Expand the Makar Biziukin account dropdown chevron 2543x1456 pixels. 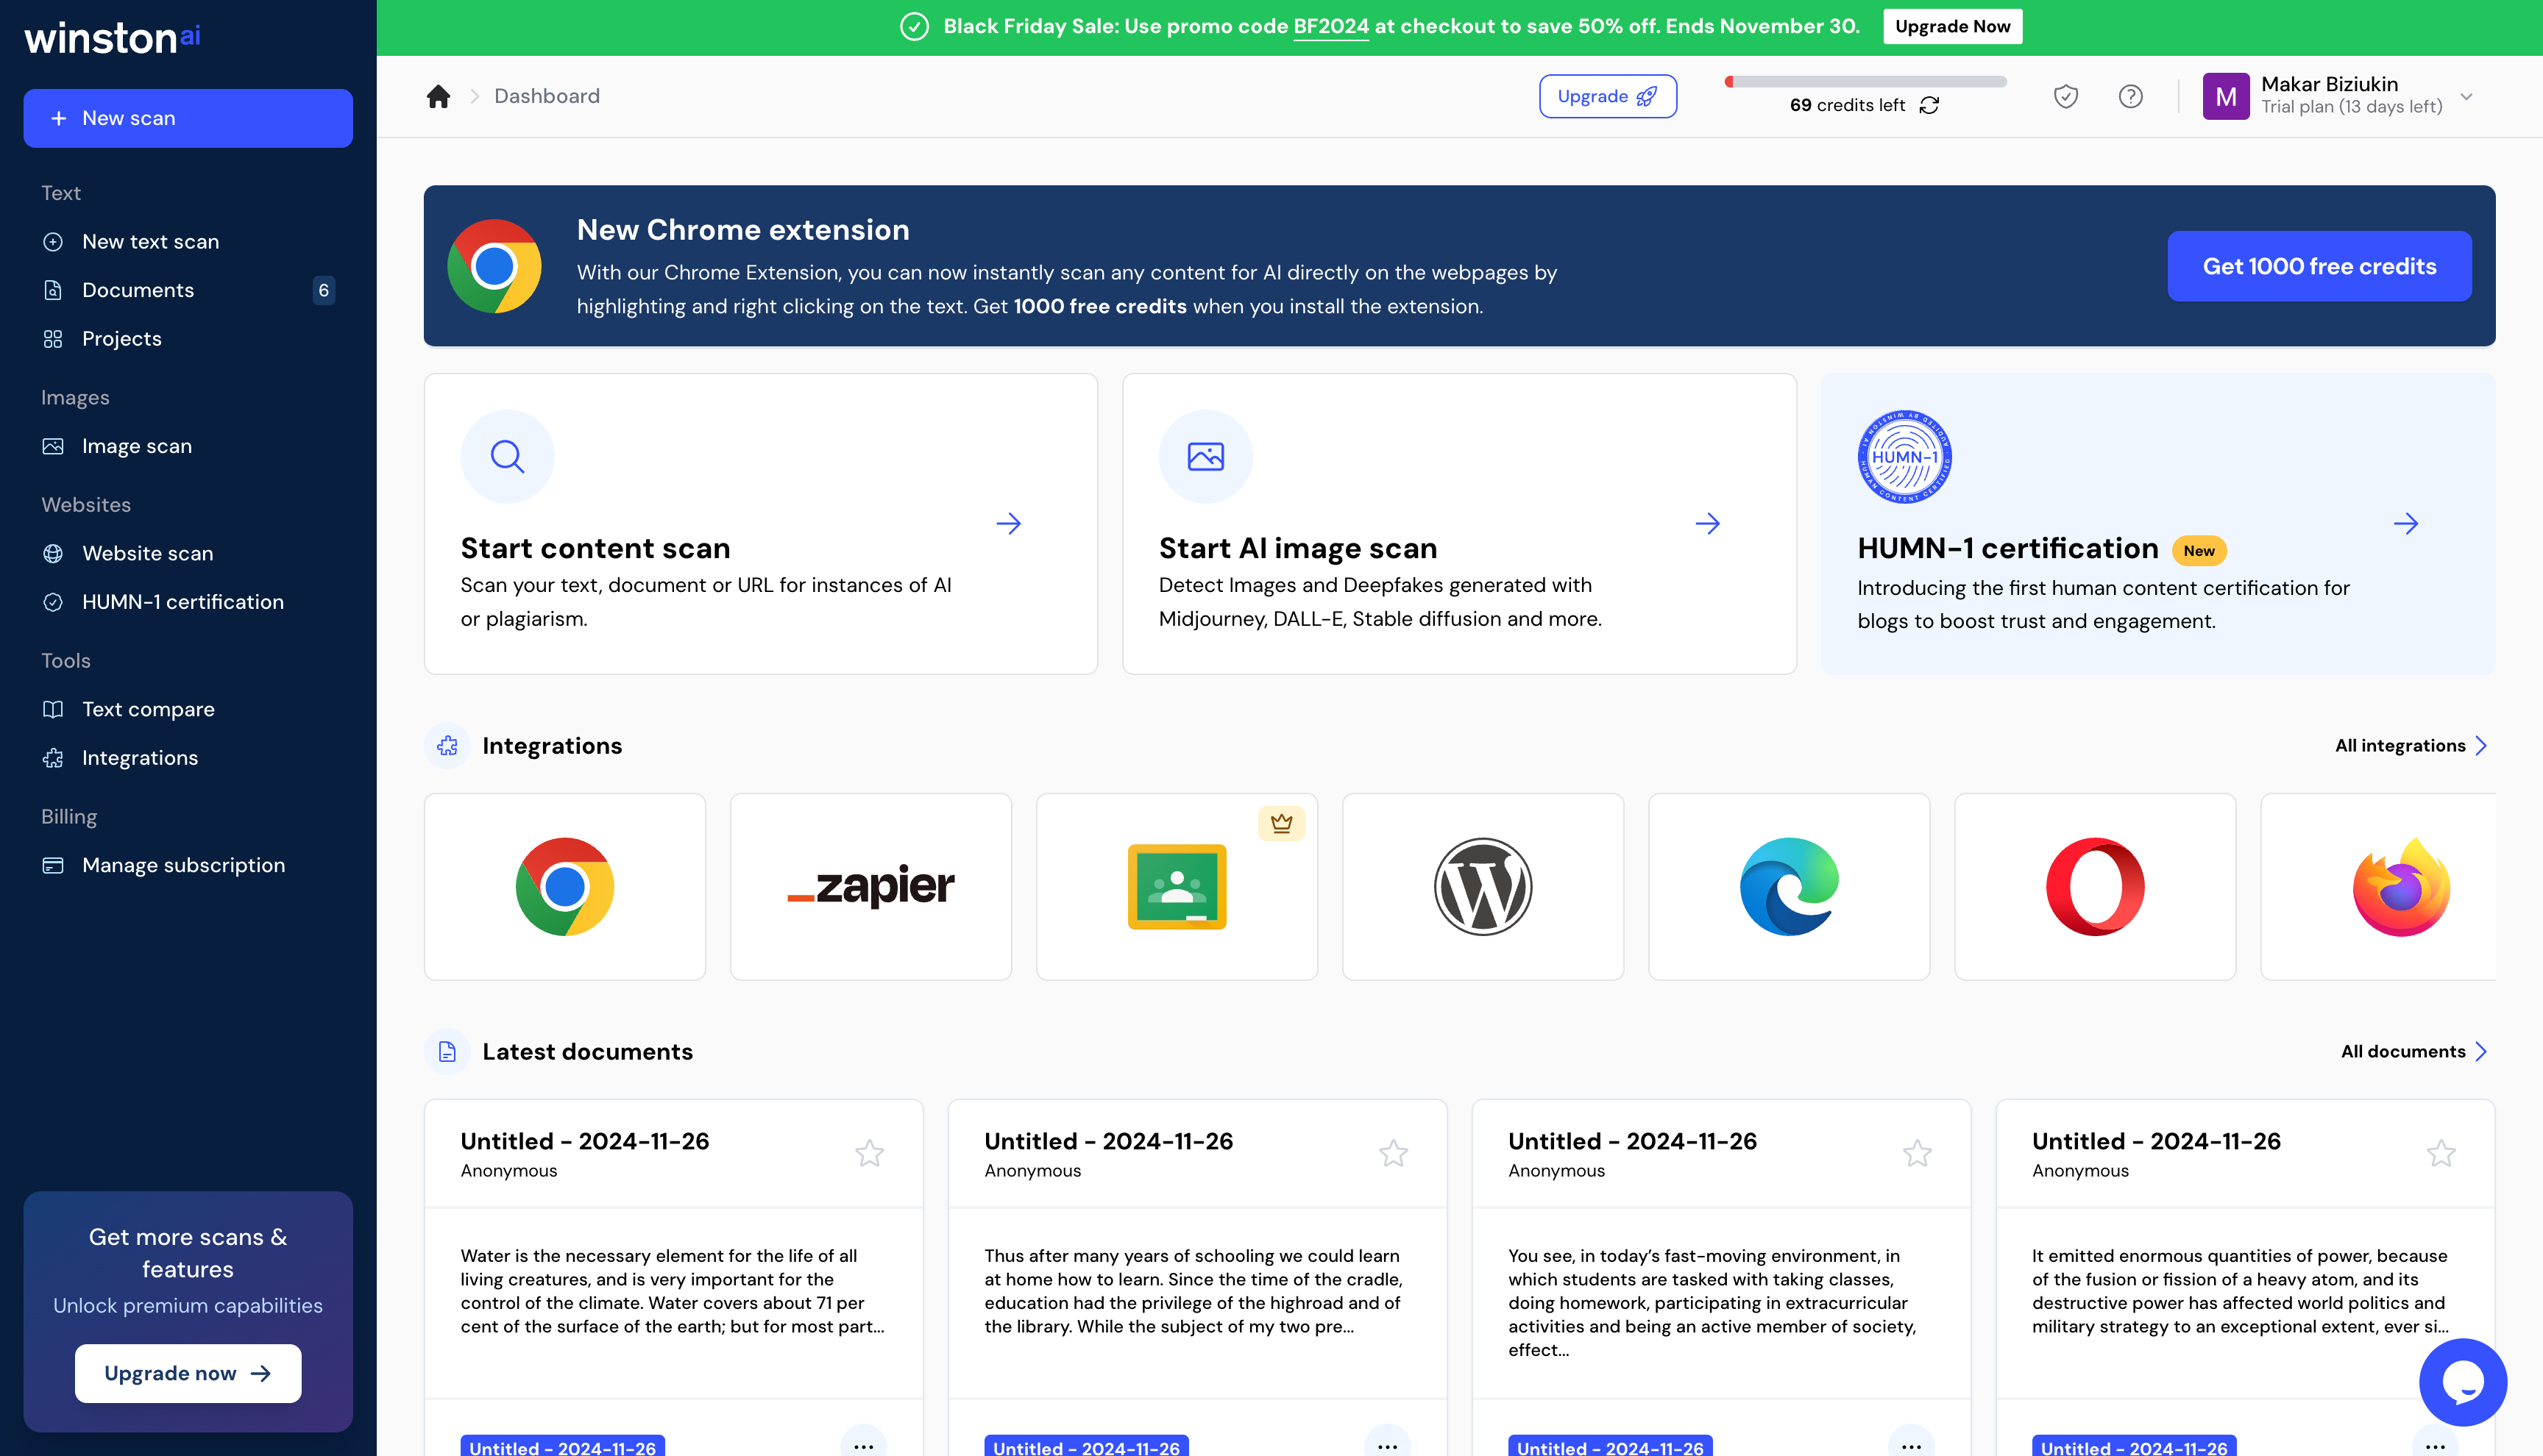point(2466,97)
